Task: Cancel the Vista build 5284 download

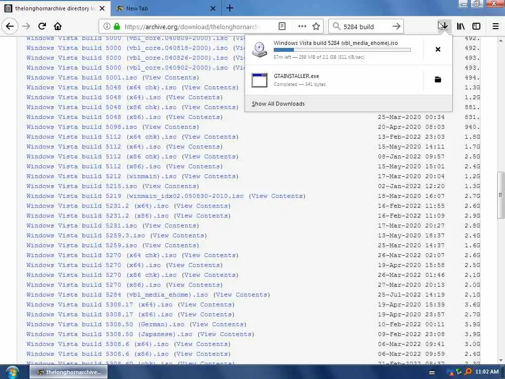Action: [x=438, y=49]
